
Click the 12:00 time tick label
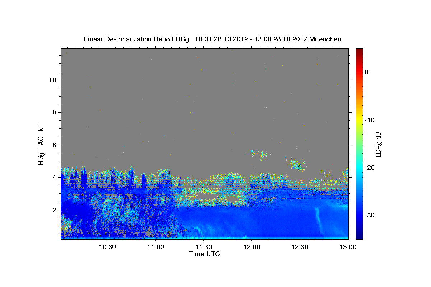[x=251, y=247]
